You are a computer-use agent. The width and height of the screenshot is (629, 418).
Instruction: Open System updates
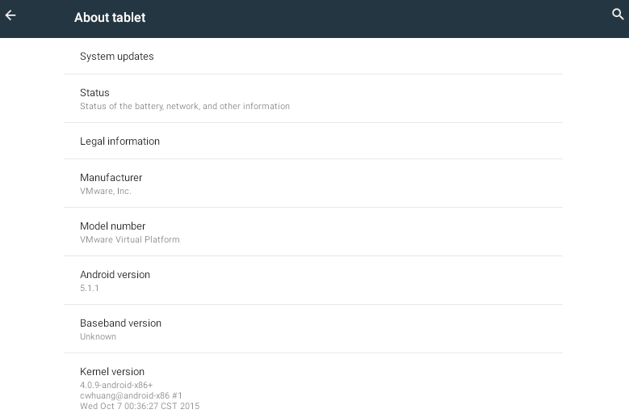[313, 57]
